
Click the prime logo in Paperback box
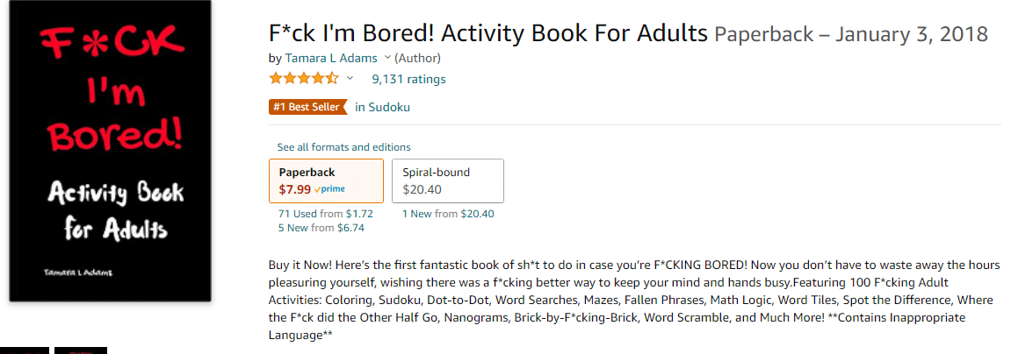329,189
